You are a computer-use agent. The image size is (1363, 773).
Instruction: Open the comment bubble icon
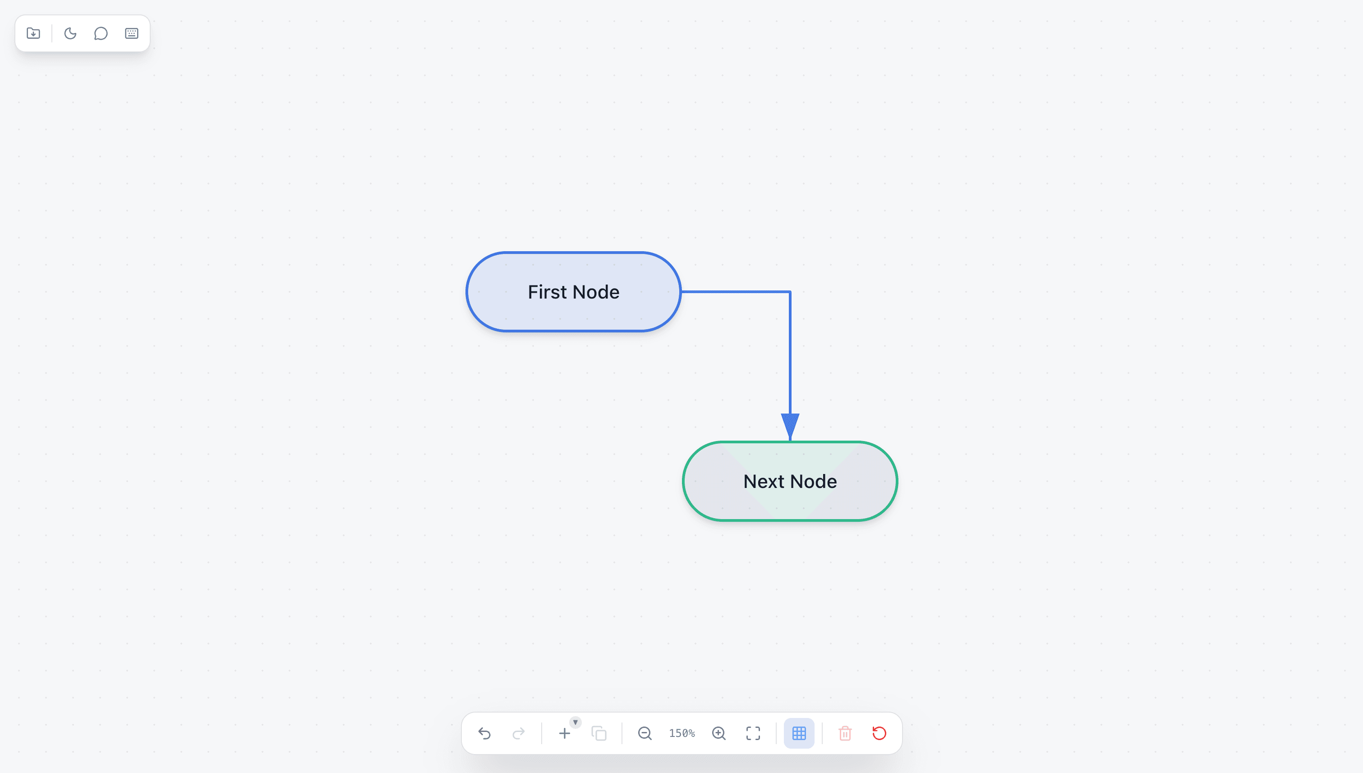(101, 33)
